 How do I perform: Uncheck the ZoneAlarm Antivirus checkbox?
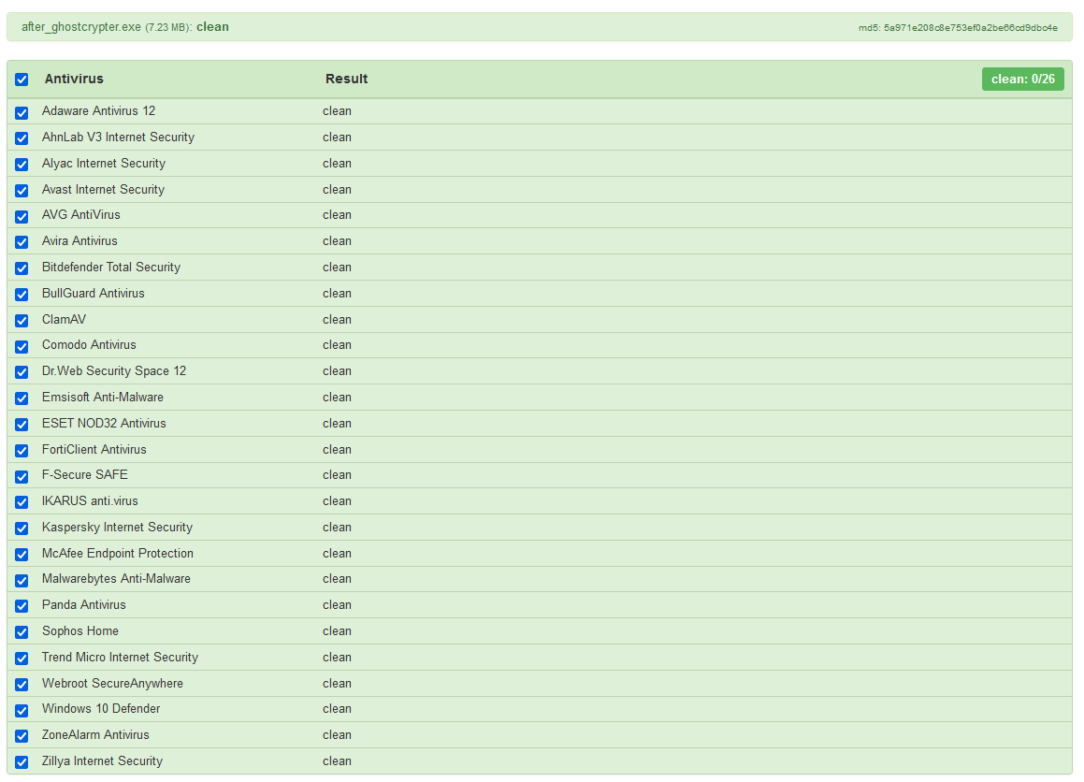pos(22,736)
